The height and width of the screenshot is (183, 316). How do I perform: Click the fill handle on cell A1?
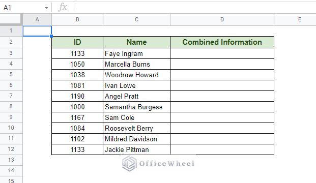(51, 36)
